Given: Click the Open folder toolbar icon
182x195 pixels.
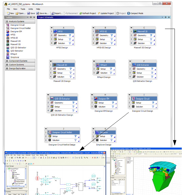Looking at the screenshot, I should (x=17, y=13).
